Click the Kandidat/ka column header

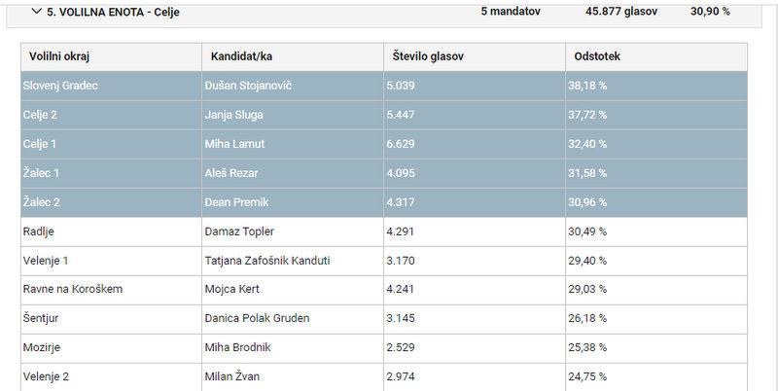pyautogui.click(x=241, y=57)
